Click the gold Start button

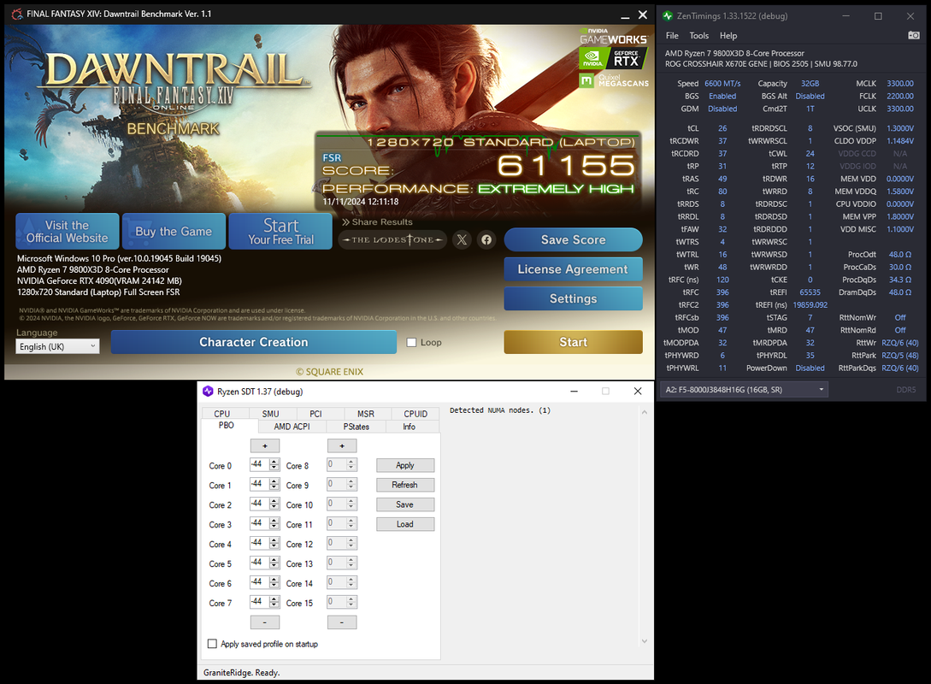[x=573, y=342]
